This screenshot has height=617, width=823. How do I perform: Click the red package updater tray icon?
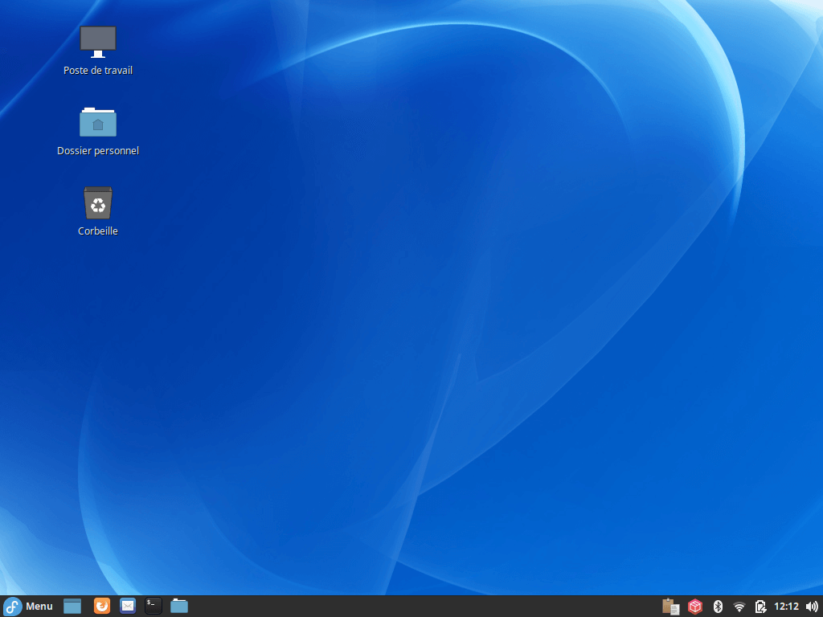click(695, 607)
